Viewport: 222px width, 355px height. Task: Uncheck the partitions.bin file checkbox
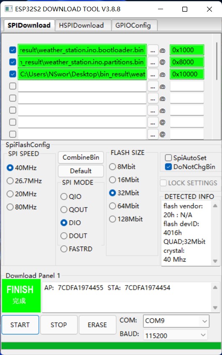13,62
